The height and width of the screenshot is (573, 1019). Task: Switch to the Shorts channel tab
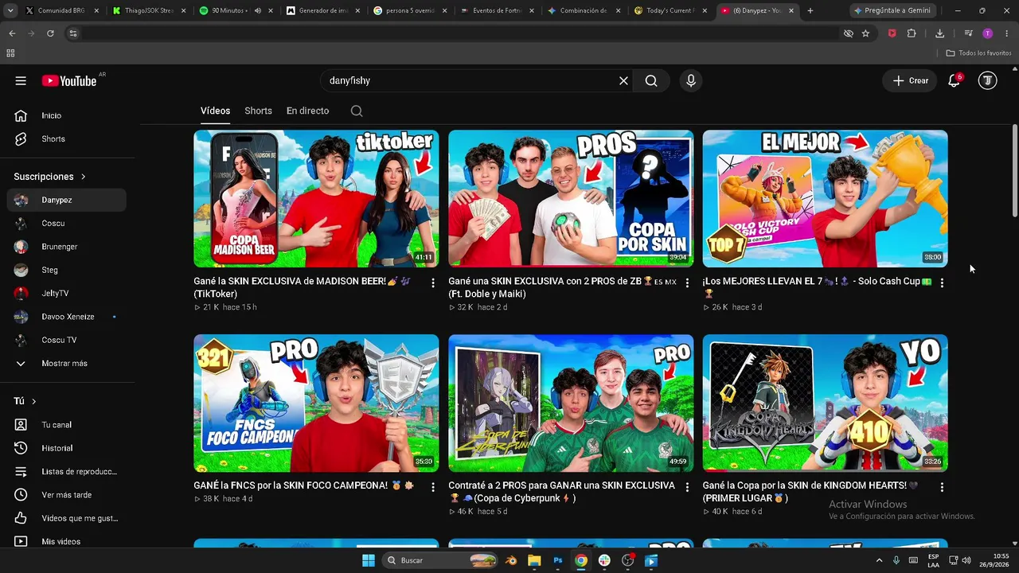(258, 111)
